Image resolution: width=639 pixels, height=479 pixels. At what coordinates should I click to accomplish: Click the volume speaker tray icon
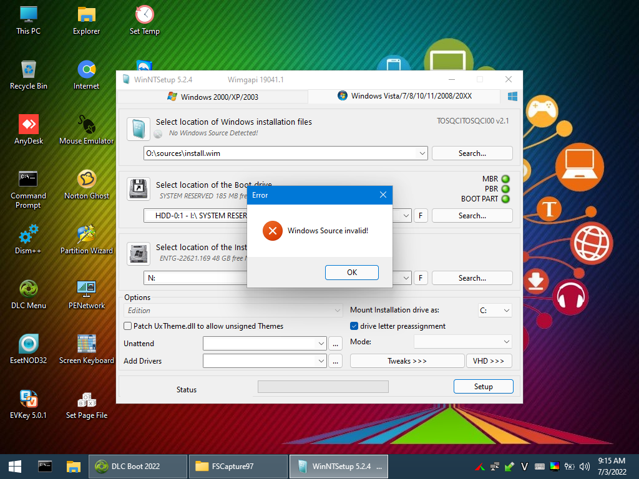click(x=585, y=467)
